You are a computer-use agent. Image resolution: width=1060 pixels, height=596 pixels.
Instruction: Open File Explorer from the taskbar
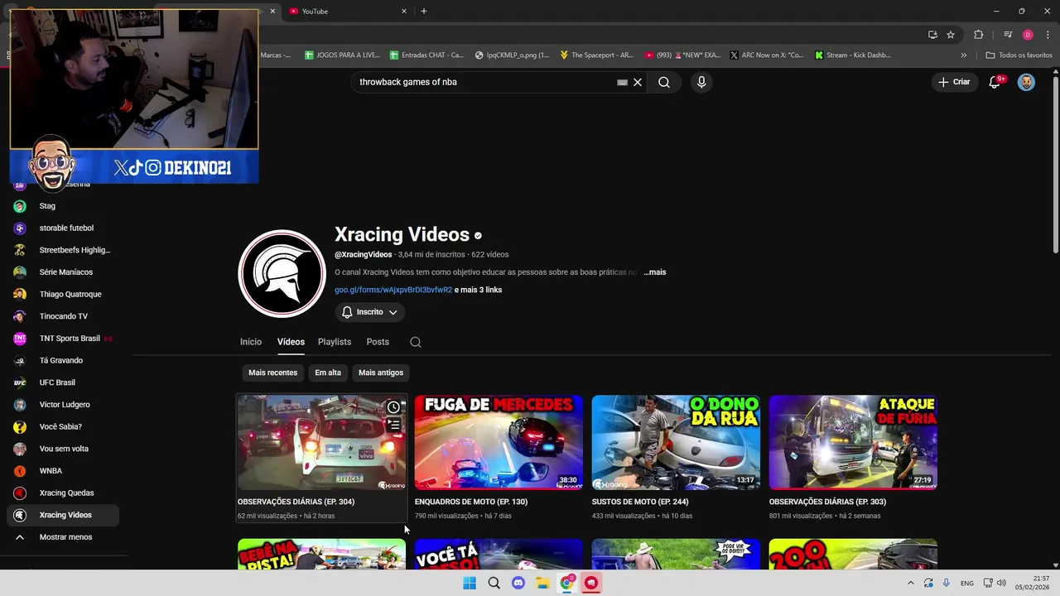[x=542, y=583]
